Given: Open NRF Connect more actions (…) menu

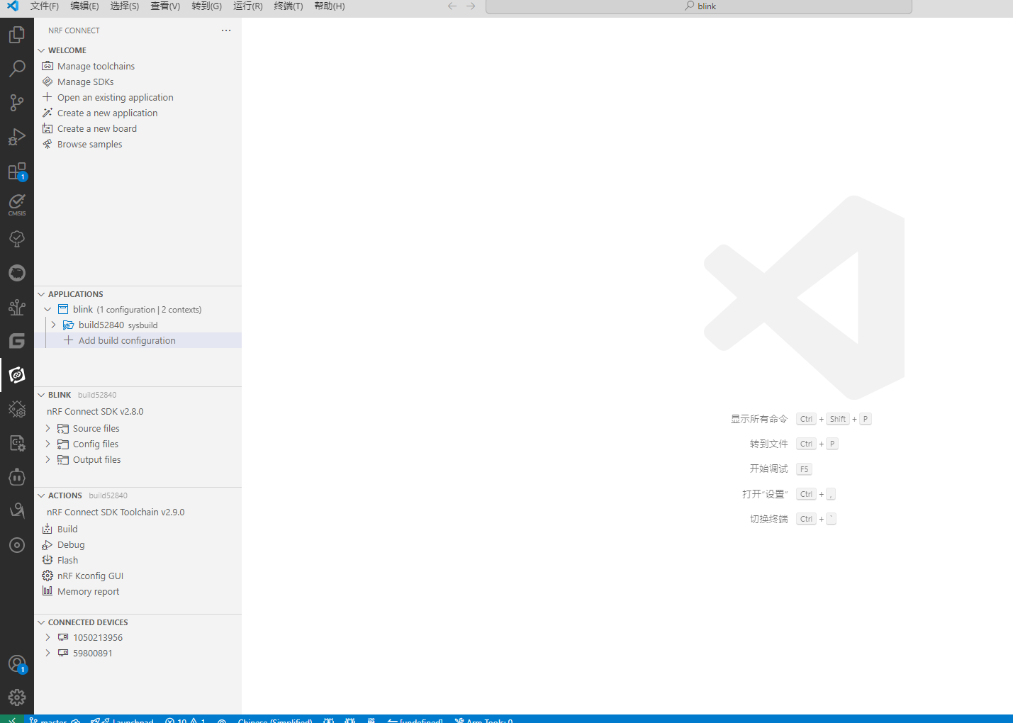Looking at the screenshot, I should (x=226, y=30).
